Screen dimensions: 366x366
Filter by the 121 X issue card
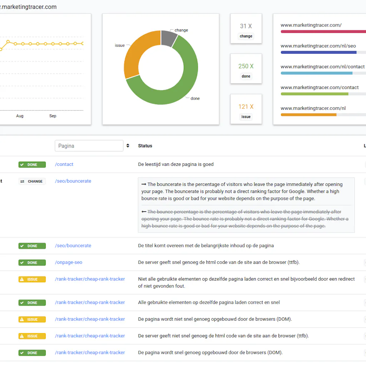(x=246, y=109)
